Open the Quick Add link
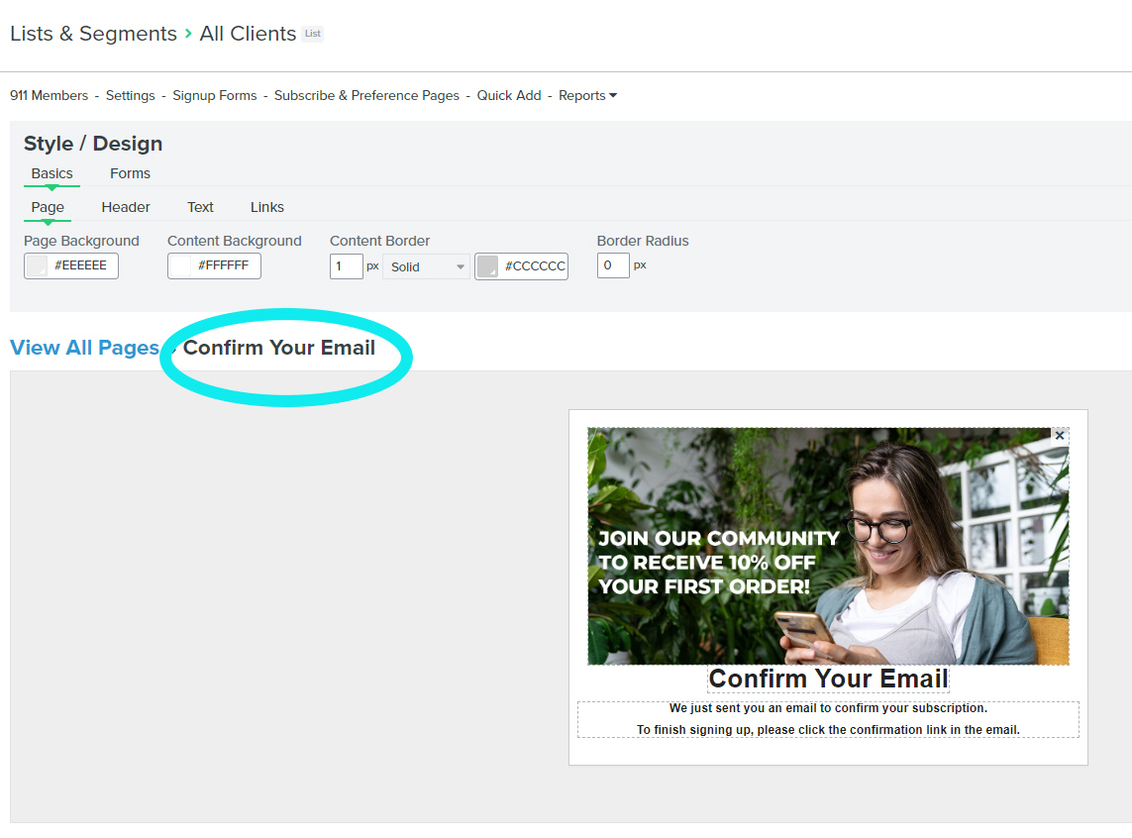The height and width of the screenshot is (838, 1132). coord(509,95)
